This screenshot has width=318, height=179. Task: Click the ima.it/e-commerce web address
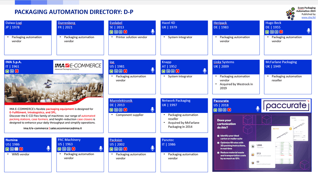[35, 128]
